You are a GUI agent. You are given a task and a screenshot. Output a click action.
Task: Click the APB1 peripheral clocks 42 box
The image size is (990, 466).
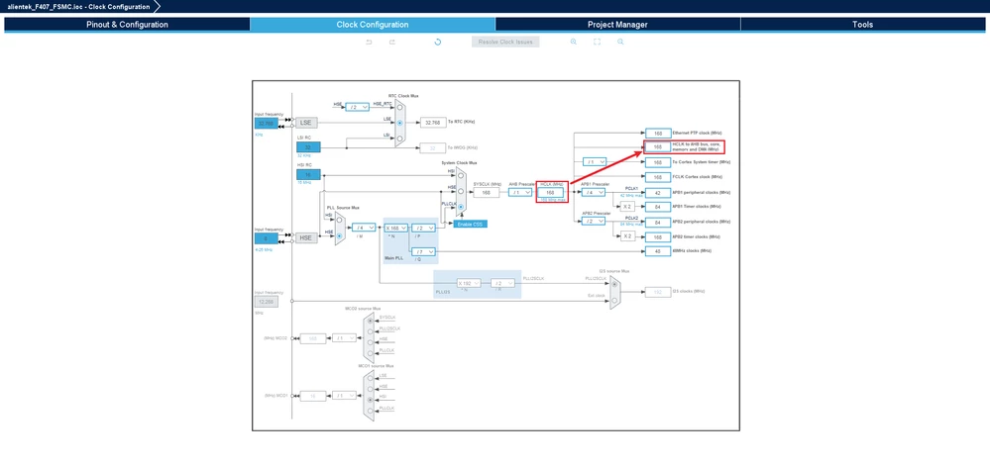pyautogui.click(x=658, y=192)
